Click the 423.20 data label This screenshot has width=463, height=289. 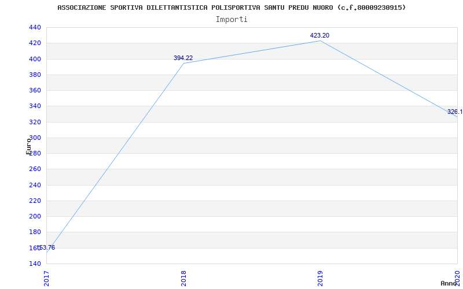click(319, 35)
